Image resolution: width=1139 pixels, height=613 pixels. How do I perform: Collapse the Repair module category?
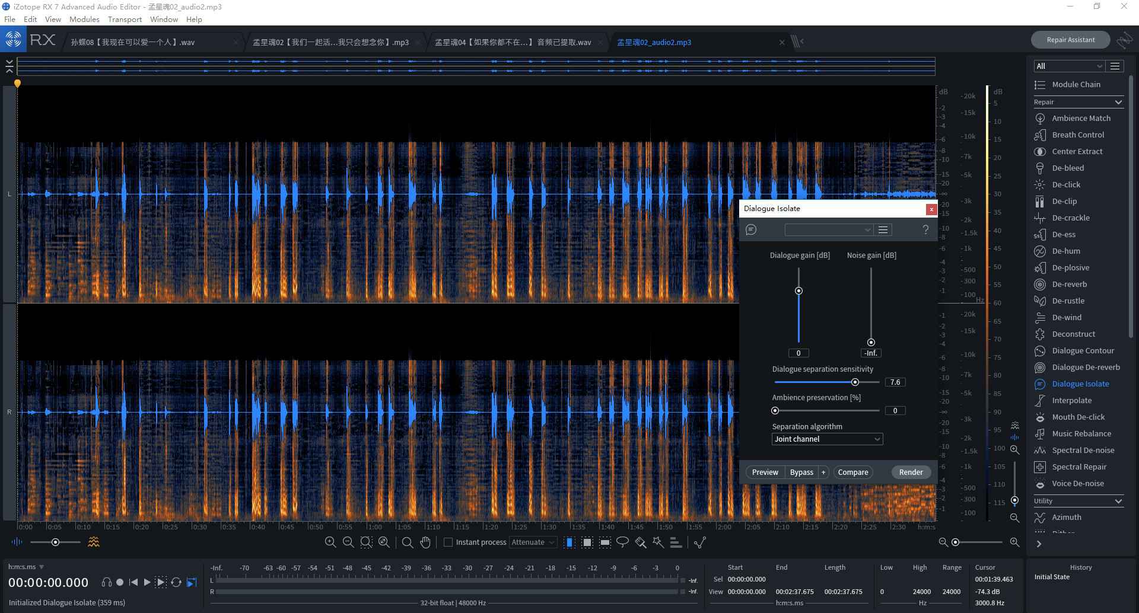pyautogui.click(x=1118, y=102)
